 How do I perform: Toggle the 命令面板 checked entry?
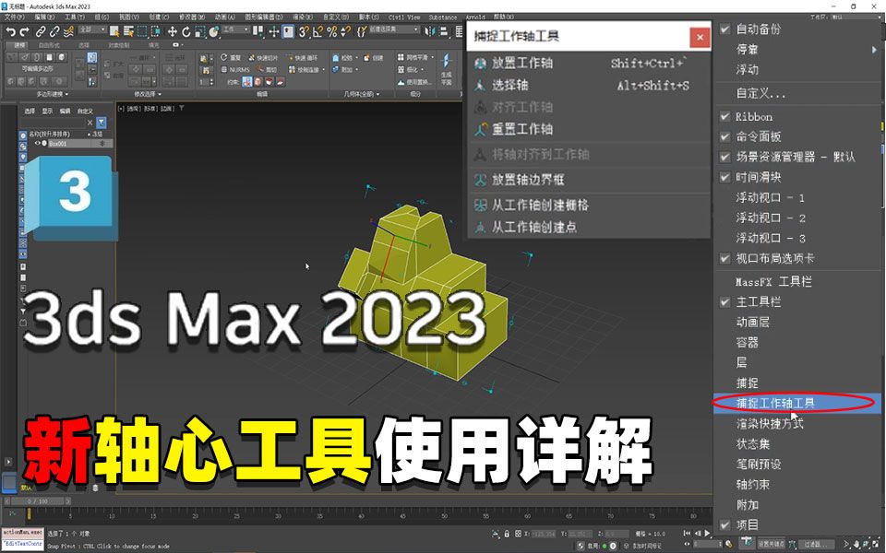(725, 136)
